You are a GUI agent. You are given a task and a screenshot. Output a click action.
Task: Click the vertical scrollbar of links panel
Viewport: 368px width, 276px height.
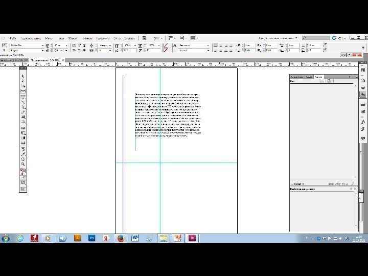(x=355, y=131)
